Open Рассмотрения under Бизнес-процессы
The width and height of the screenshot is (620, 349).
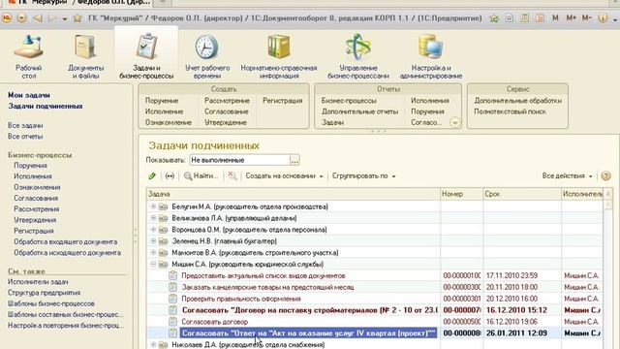(x=37, y=209)
